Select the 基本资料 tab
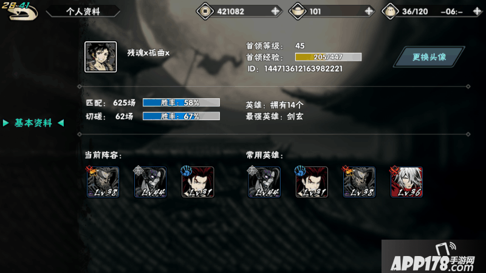Image resolution: width=486 pixels, height=273 pixels. (x=33, y=123)
